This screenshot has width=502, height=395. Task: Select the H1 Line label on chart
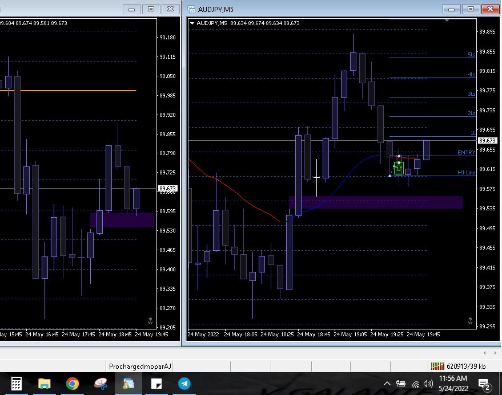pyautogui.click(x=466, y=172)
